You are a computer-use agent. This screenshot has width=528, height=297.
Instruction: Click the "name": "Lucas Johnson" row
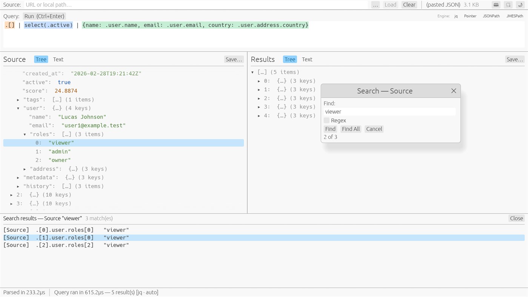coord(123,117)
